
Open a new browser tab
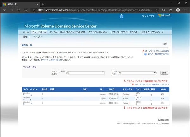click(43, 4)
